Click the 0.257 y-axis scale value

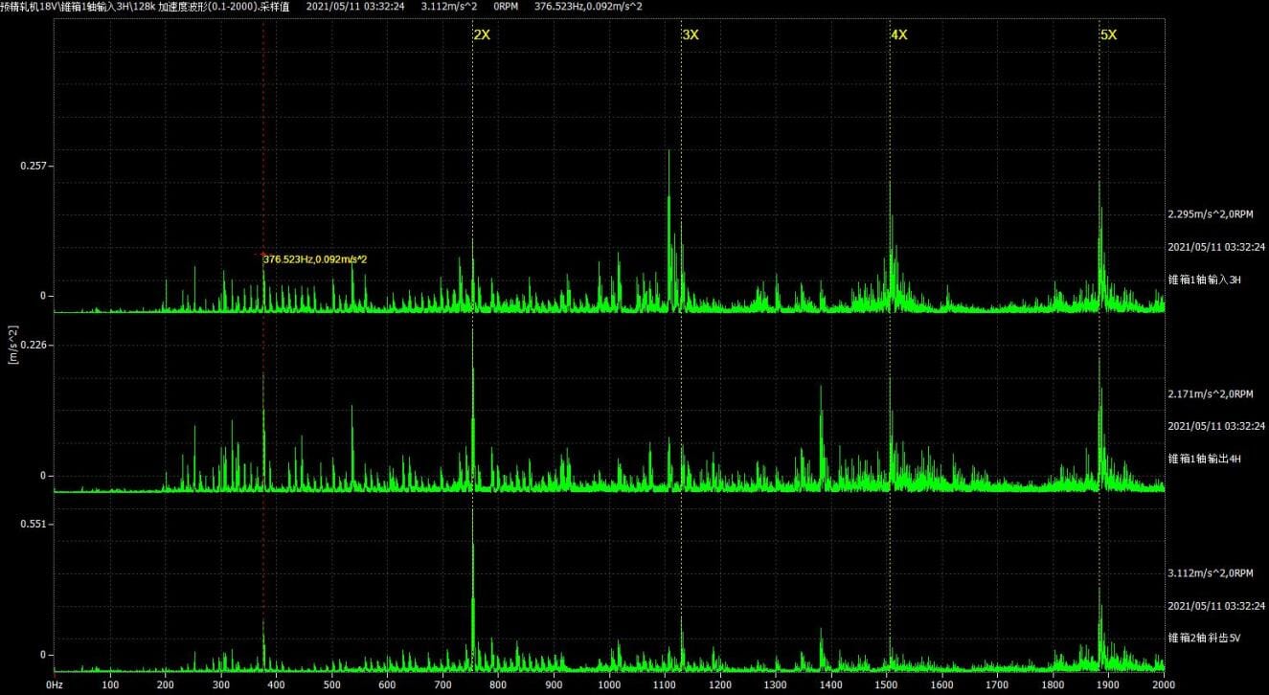pyautogui.click(x=33, y=166)
